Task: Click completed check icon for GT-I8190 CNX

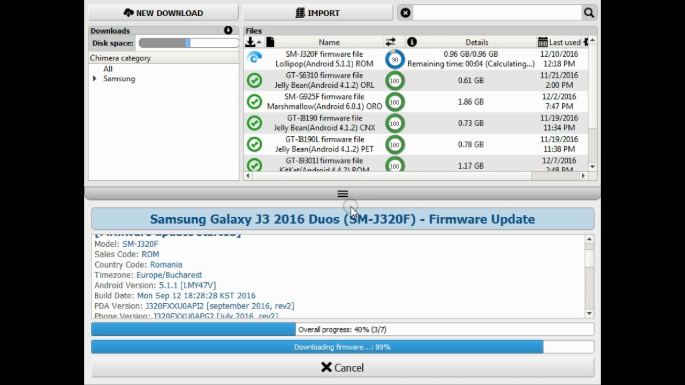Action: point(255,123)
